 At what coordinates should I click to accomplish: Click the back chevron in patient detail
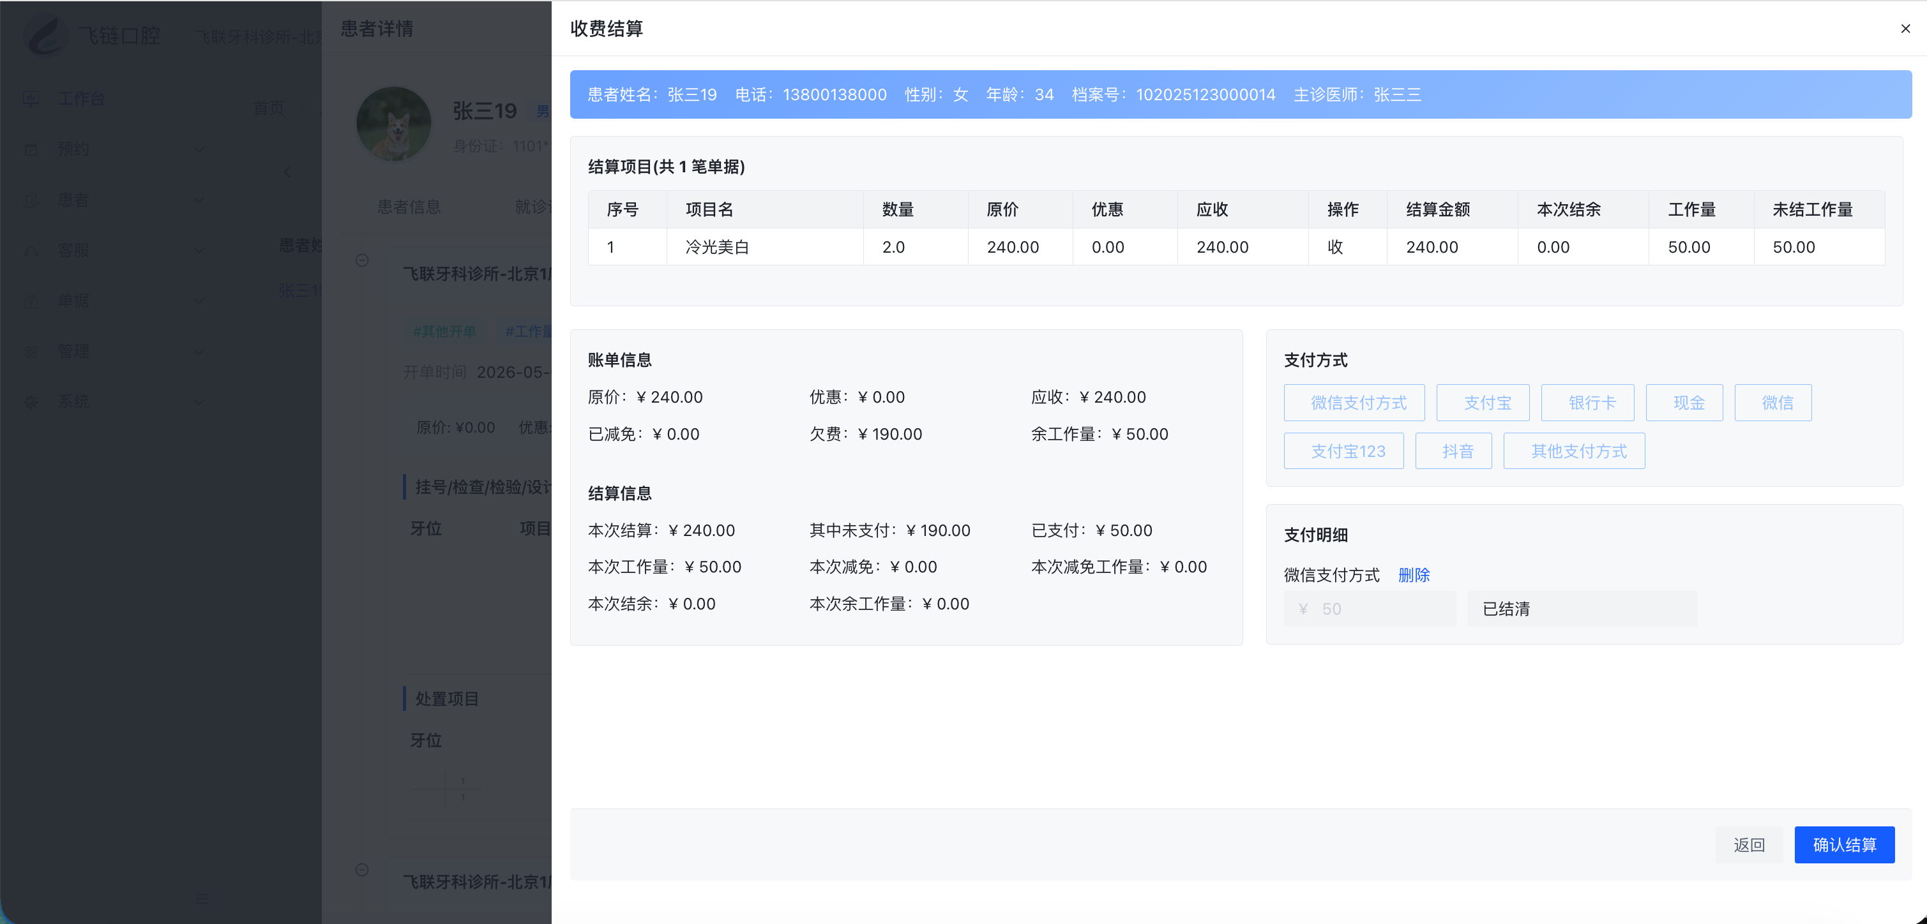[287, 172]
